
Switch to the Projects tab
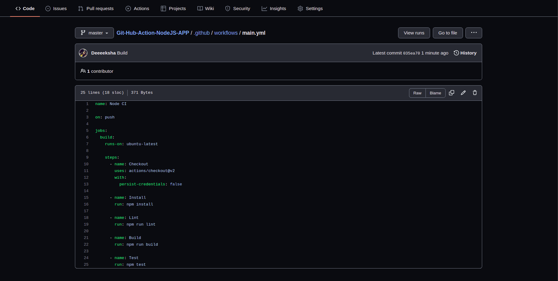click(x=173, y=8)
